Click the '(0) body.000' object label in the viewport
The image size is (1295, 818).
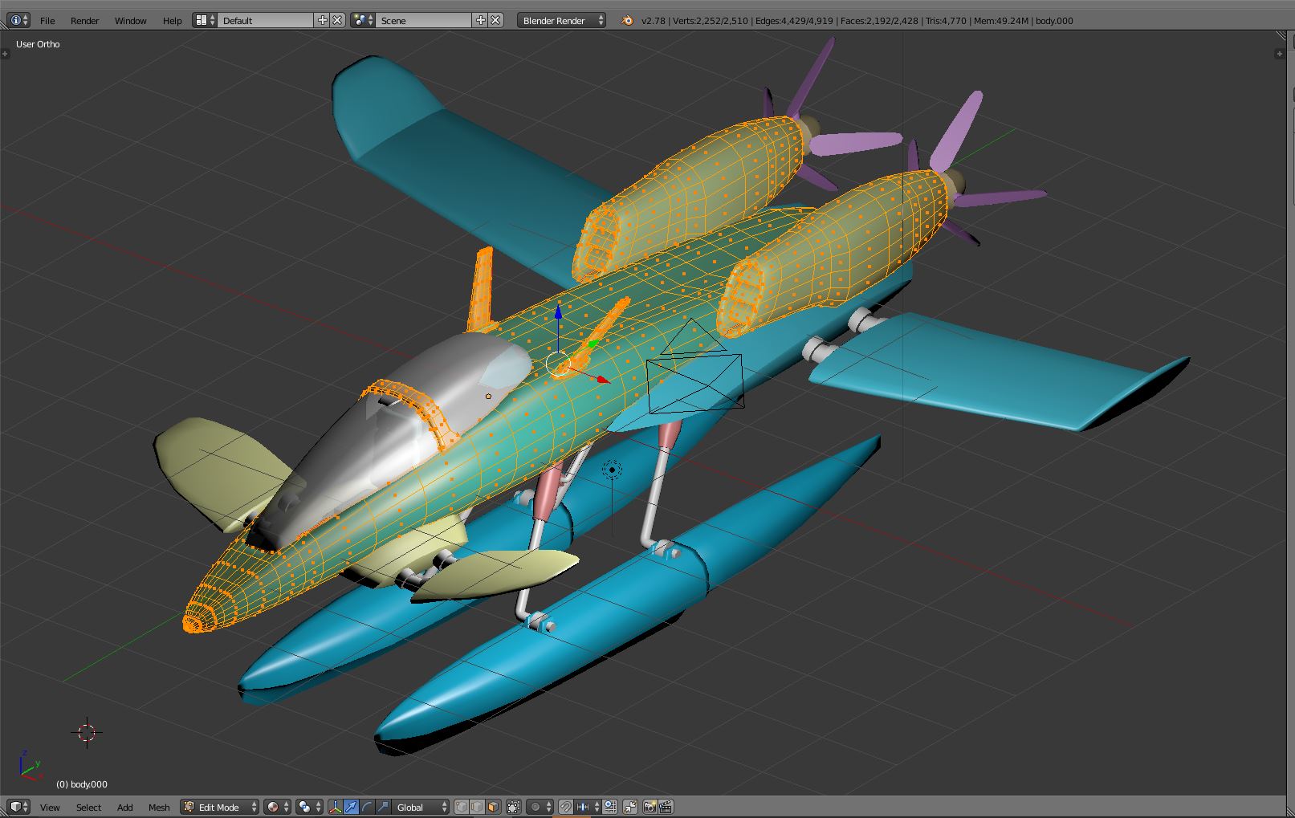click(x=81, y=784)
